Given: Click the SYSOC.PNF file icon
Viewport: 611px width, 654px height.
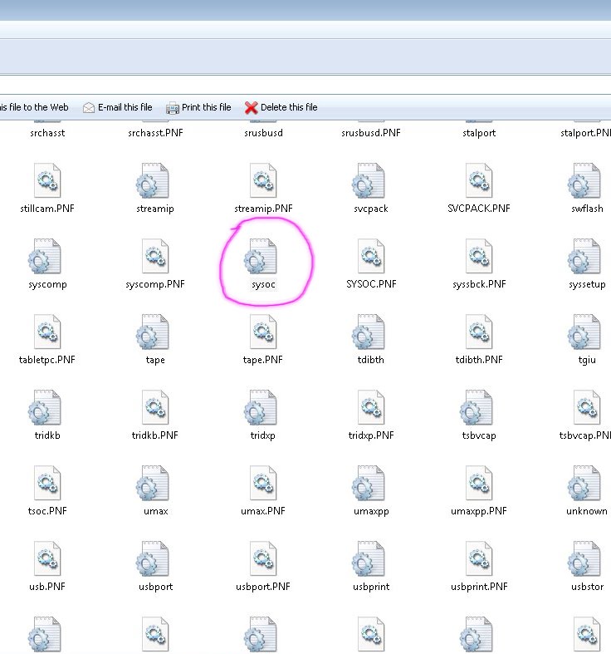Looking at the screenshot, I should (x=371, y=256).
